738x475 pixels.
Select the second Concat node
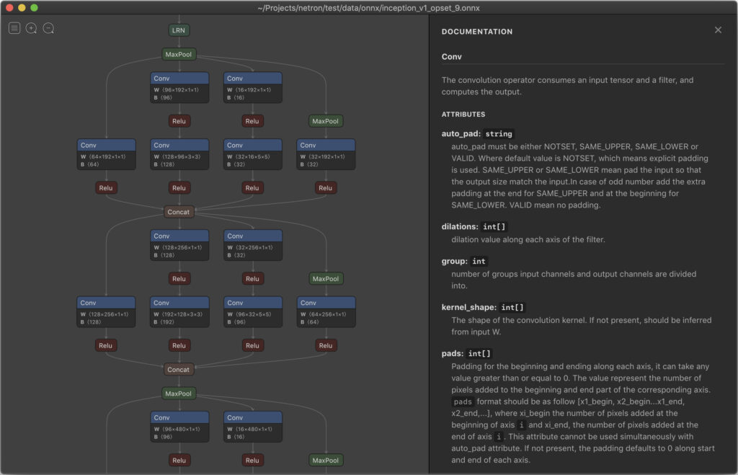tap(177, 369)
